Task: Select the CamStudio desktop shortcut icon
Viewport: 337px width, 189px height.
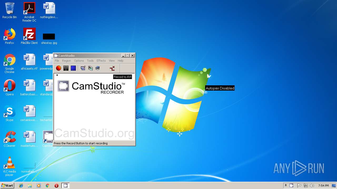Action: 48,139
